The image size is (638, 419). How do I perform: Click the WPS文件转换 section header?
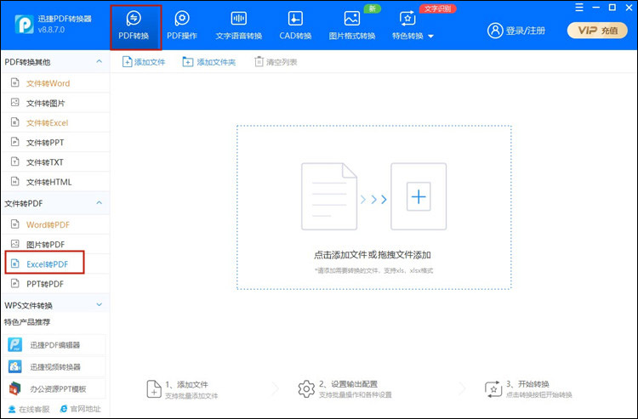pyautogui.click(x=55, y=305)
